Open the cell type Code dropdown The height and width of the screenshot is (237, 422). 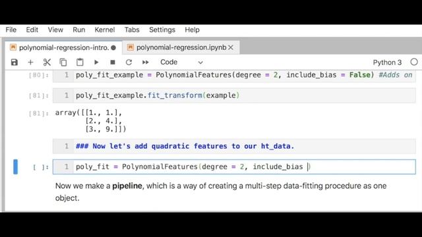point(181,63)
